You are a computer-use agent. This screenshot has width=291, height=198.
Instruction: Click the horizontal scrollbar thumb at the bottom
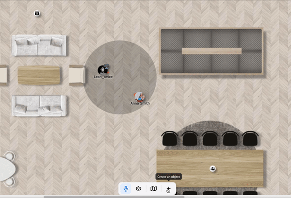coord(114,197)
